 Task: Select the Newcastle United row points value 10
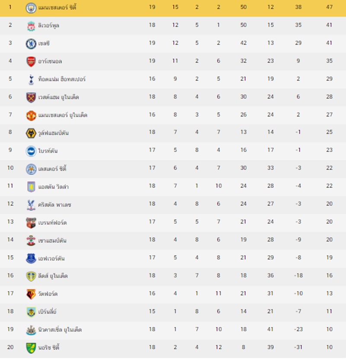pos(329,330)
